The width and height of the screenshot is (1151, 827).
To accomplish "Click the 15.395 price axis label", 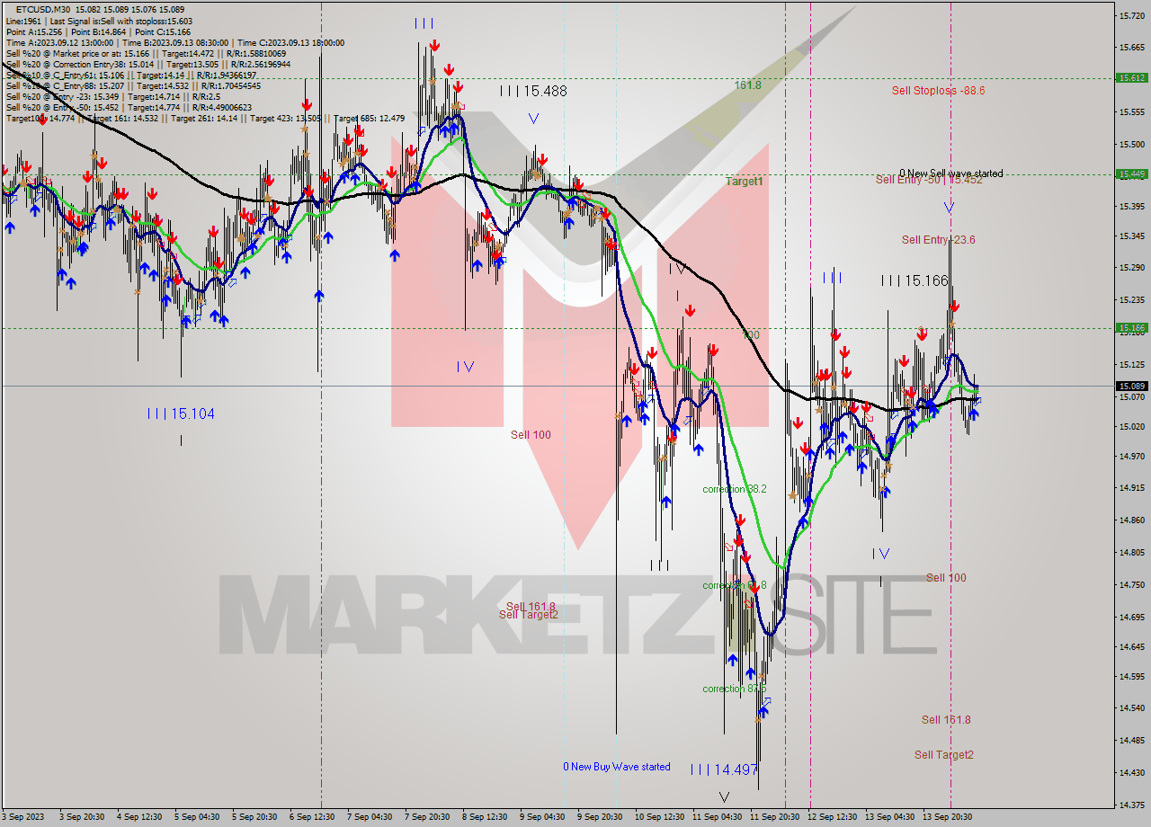I will pos(1131,207).
